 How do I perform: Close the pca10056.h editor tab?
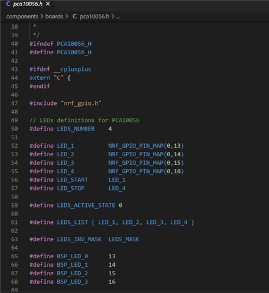click(x=48, y=4)
